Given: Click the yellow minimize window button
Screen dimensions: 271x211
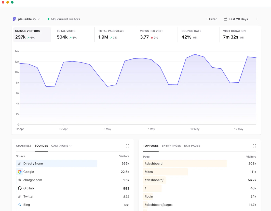Looking at the screenshot, I should click(8, 2).
